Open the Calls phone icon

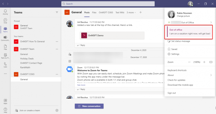click(x=5, y=65)
